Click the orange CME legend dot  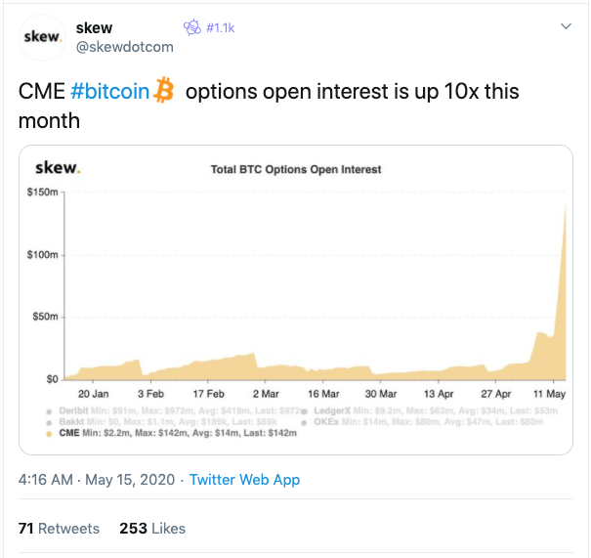pyautogui.click(x=49, y=434)
